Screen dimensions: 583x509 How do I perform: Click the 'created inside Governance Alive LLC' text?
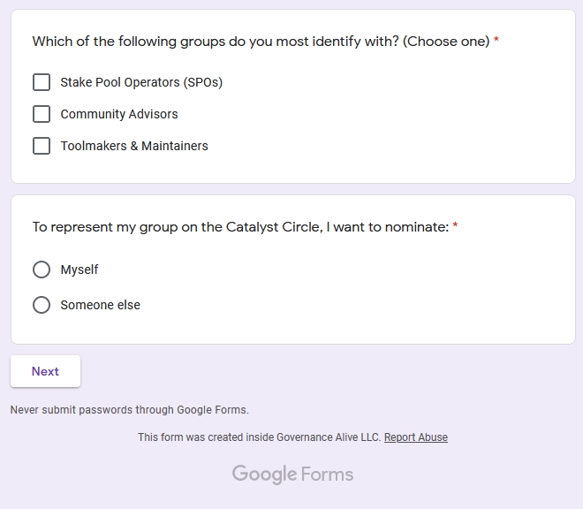(259, 437)
